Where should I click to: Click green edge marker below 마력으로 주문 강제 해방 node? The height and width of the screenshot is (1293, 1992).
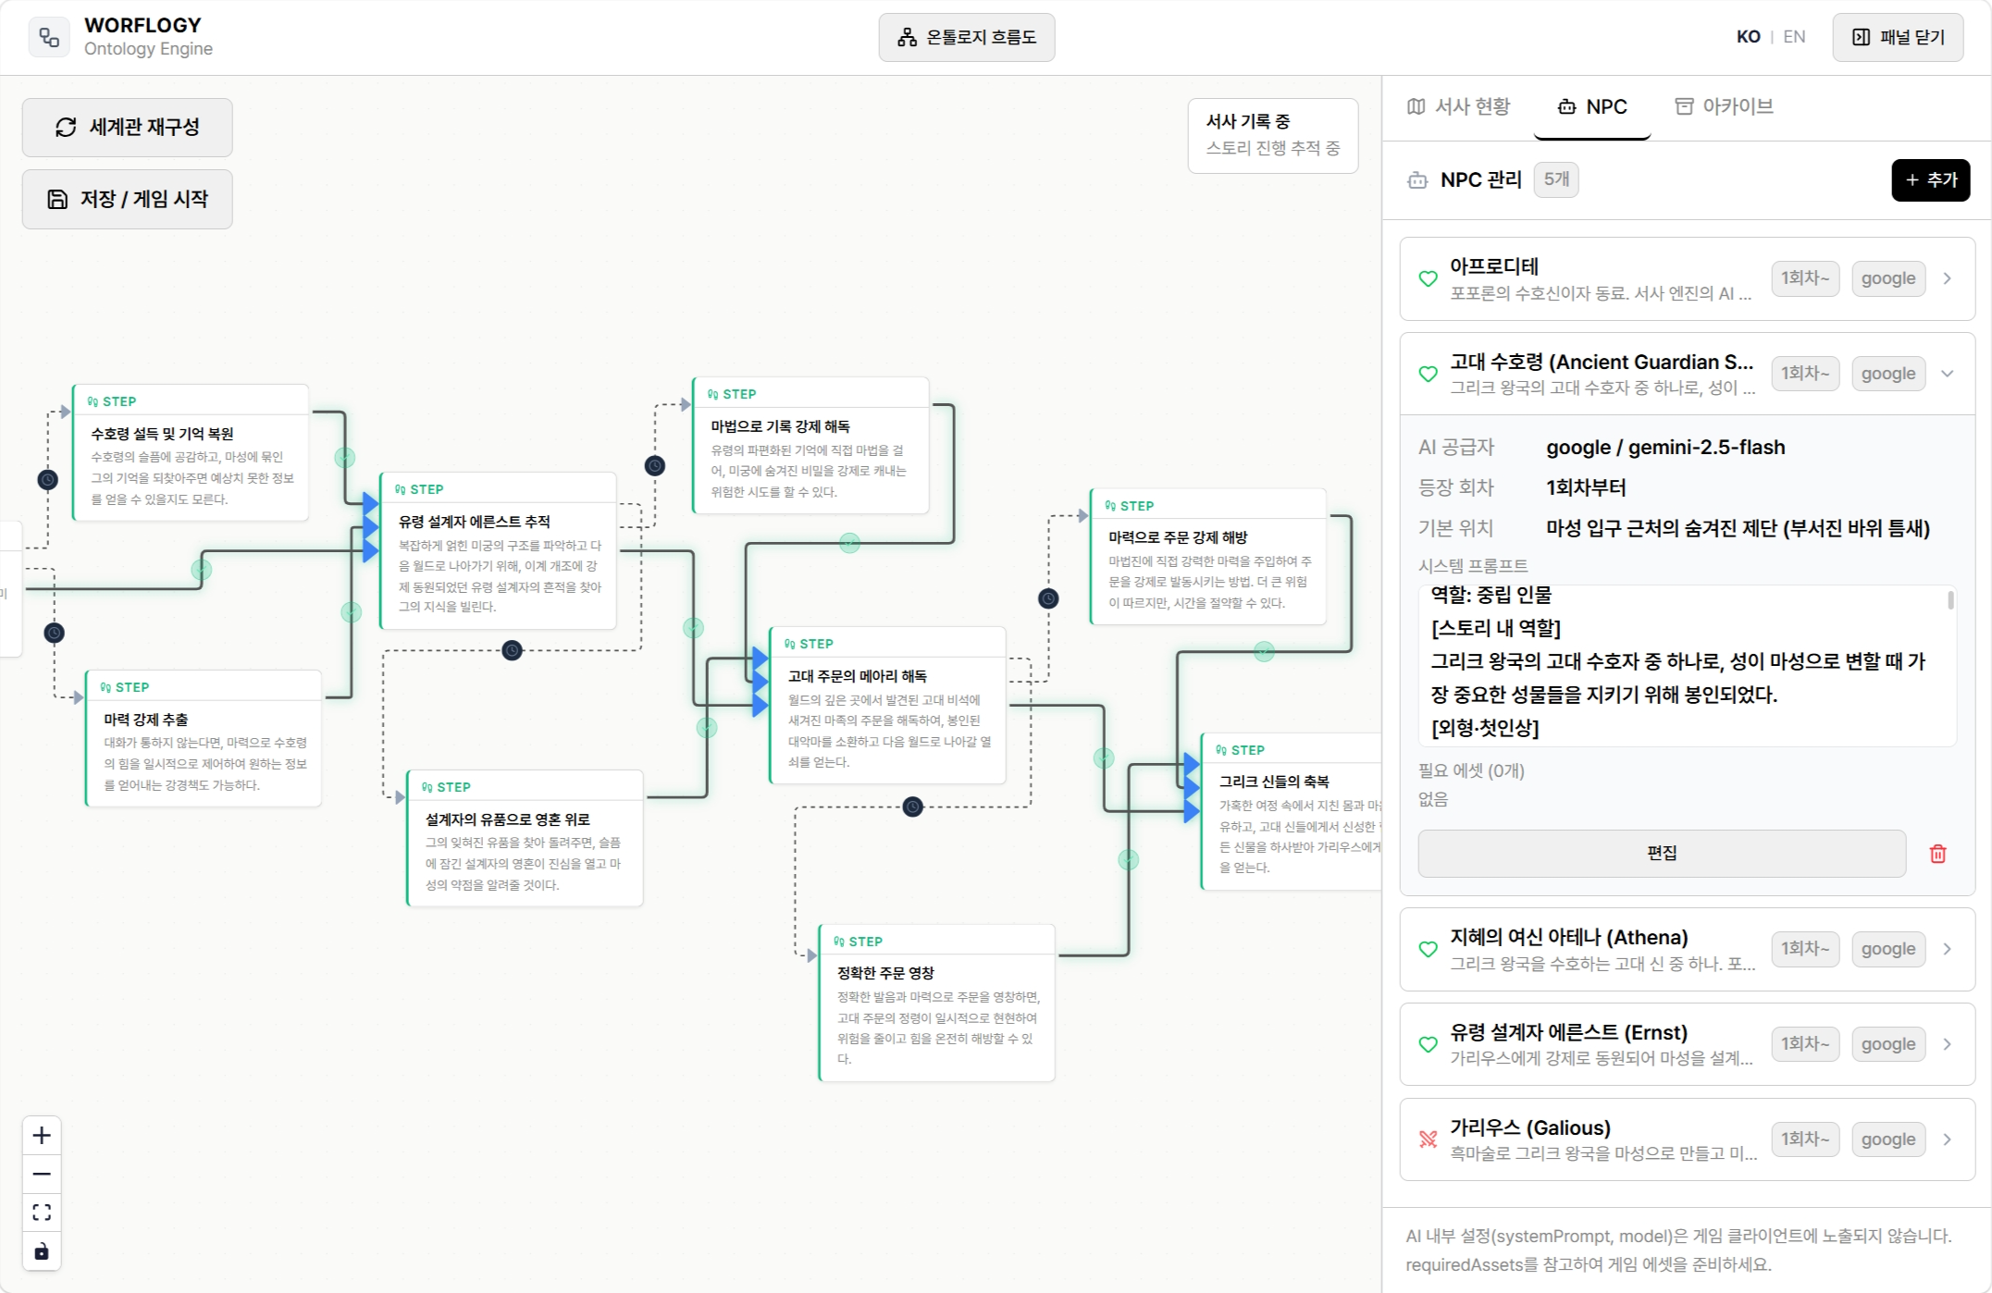(1264, 652)
